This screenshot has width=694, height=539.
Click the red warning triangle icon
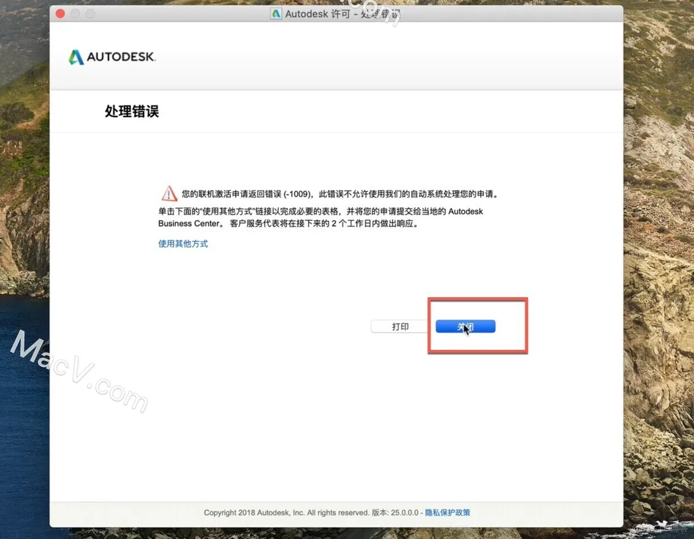(169, 194)
